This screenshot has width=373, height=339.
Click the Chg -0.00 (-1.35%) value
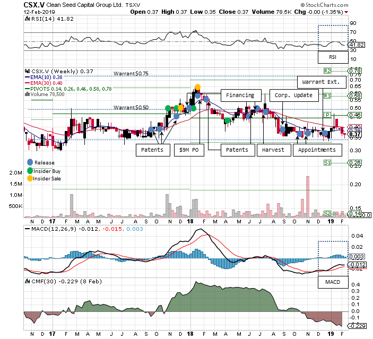pos(318,12)
